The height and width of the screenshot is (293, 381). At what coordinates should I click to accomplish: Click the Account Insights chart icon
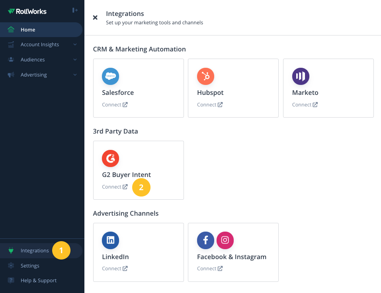(11, 45)
